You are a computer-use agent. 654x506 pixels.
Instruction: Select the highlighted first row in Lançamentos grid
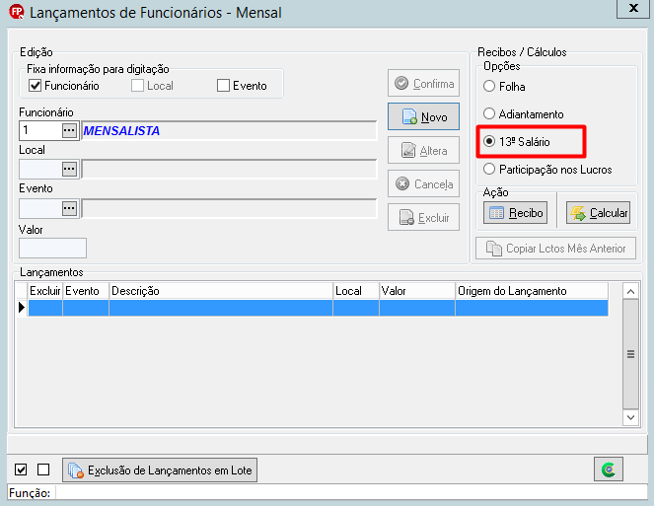318,308
